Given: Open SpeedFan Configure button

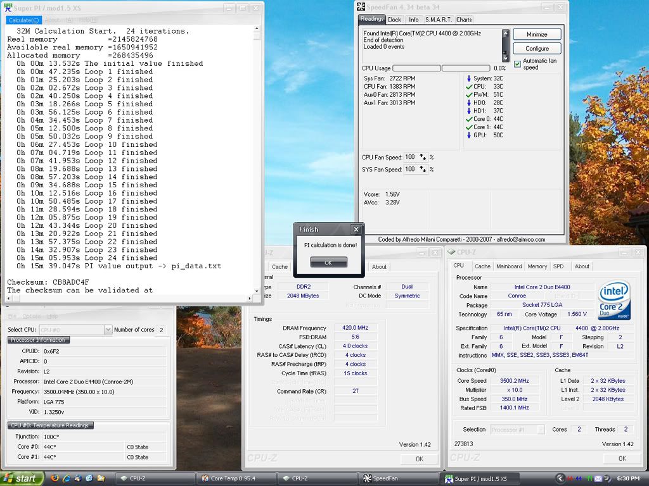Looking at the screenshot, I should tap(537, 48).
